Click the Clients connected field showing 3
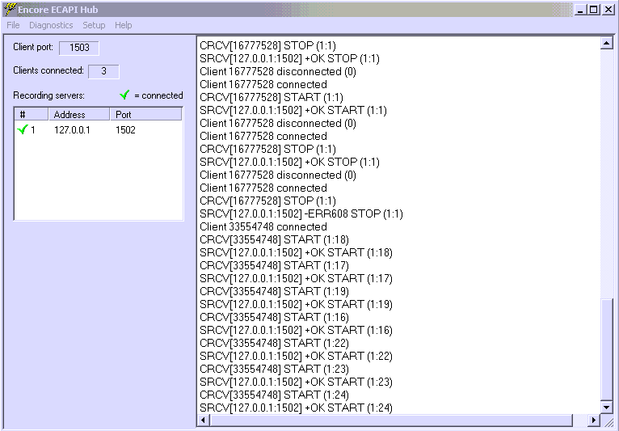The height and width of the screenshot is (431, 619). [103, 71]
